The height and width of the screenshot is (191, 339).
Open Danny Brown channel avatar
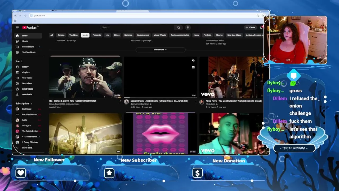pos(126,102)
